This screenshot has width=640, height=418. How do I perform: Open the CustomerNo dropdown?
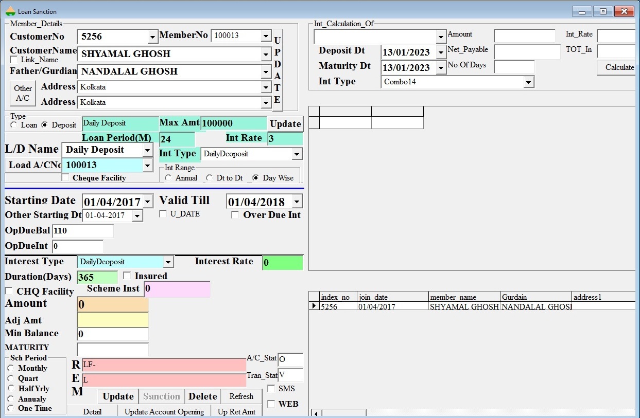point(152,37)
